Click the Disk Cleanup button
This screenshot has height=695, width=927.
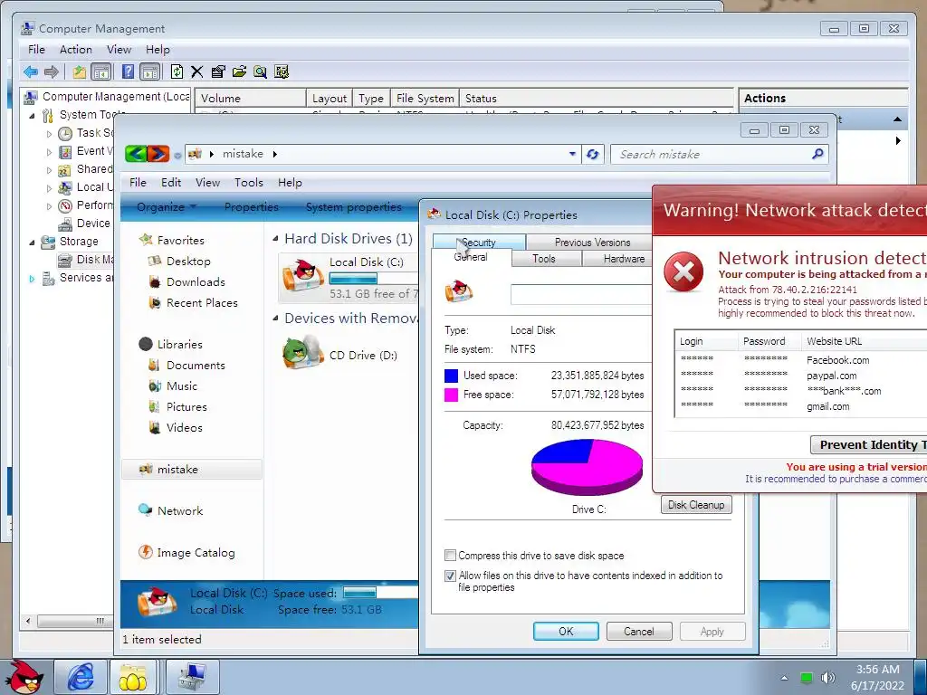tap(696, 505)
